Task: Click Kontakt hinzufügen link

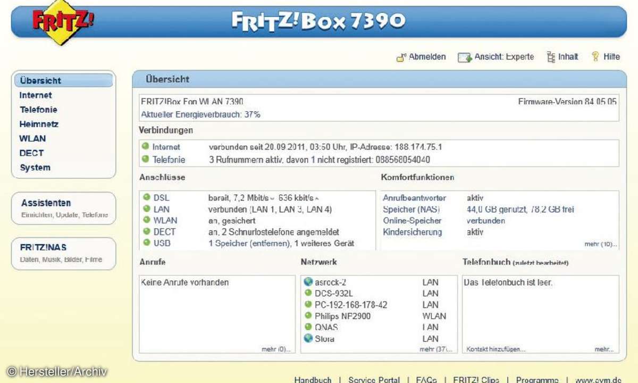Action: 496,349
